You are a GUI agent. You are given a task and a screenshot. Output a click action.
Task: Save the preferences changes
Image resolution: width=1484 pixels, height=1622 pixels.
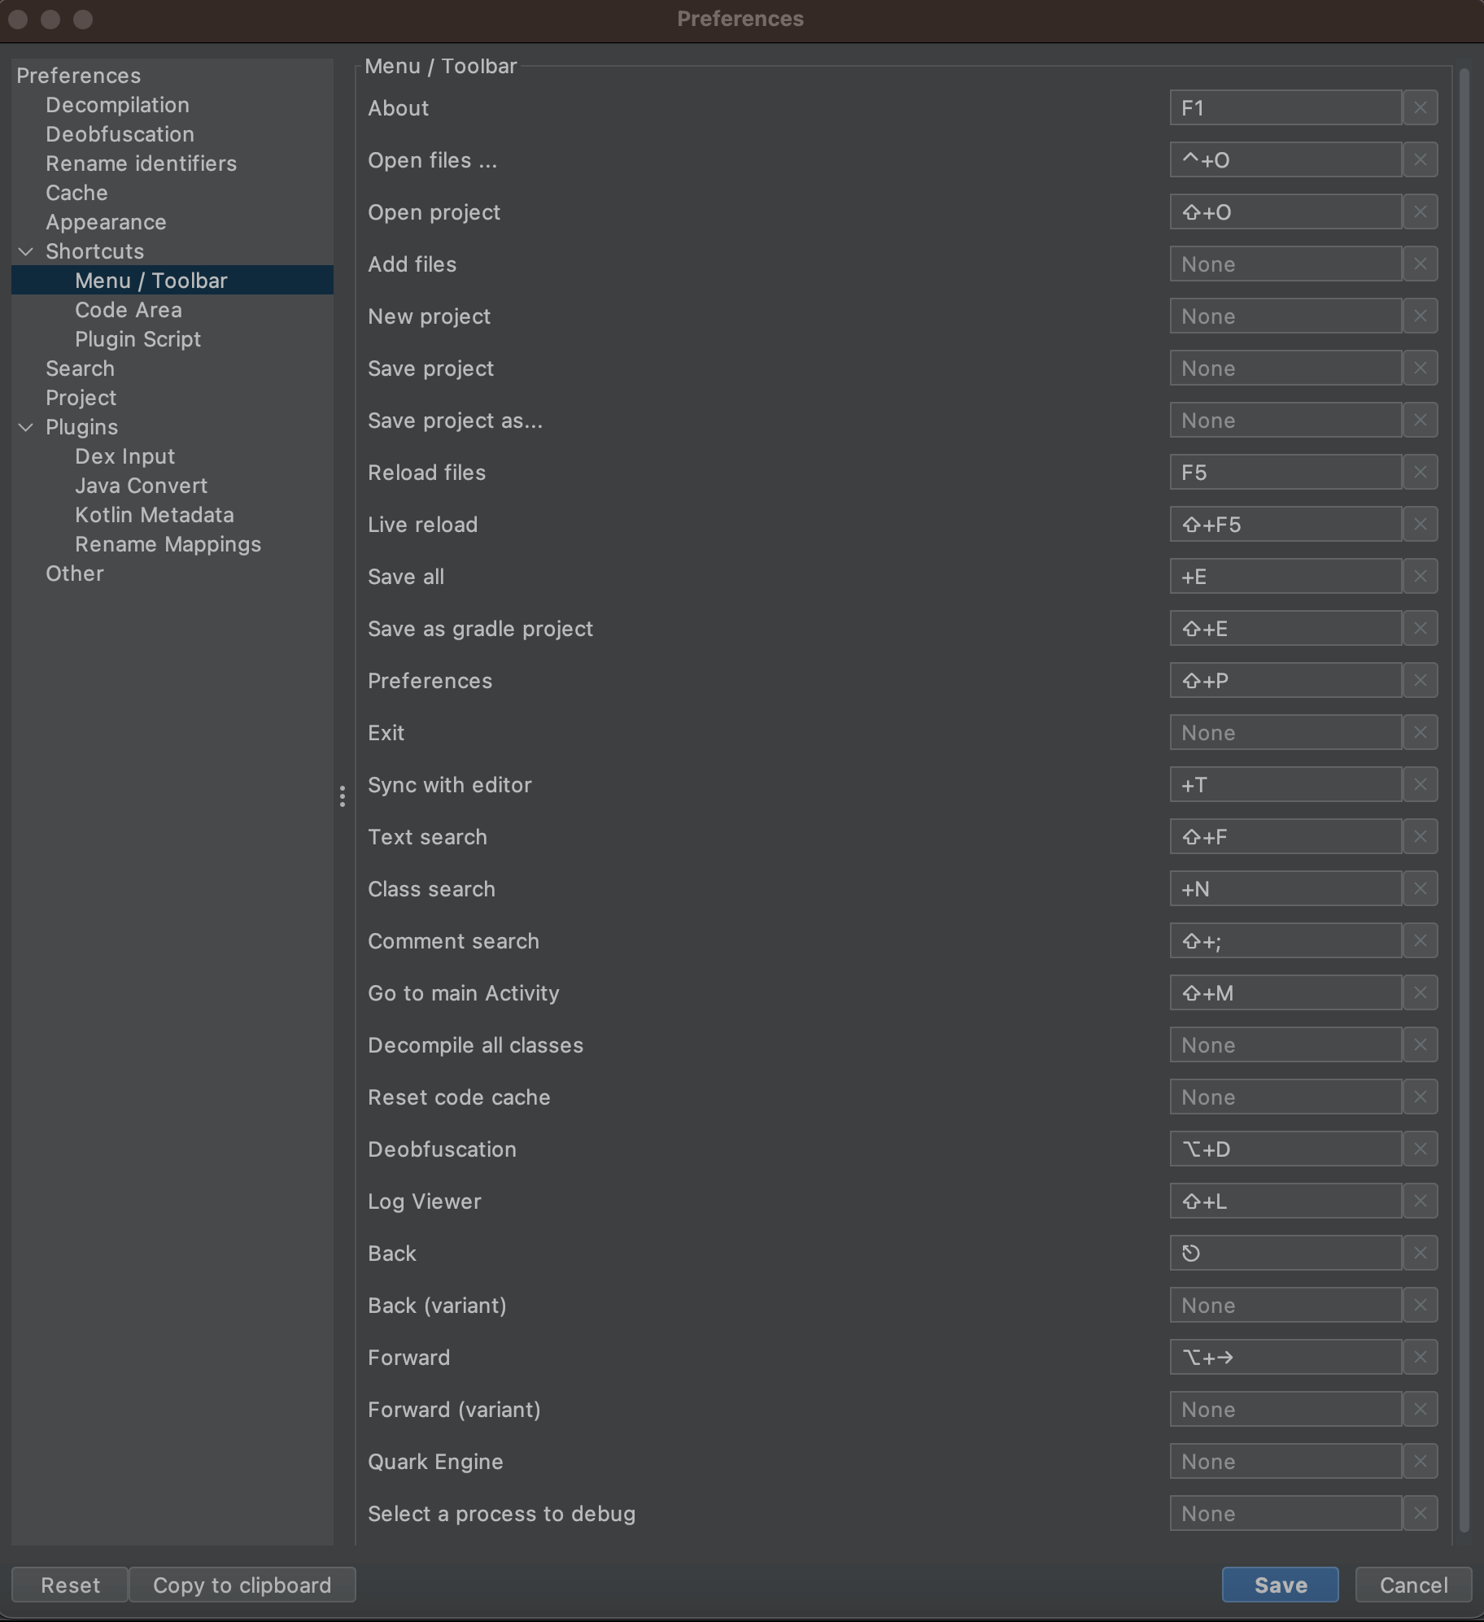tap(1278, 1584)
